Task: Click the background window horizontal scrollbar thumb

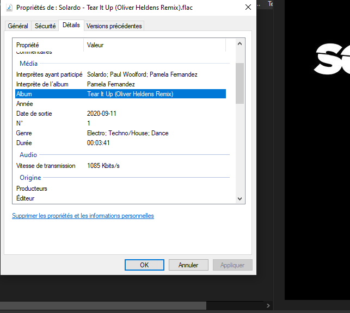Action: coord(103,305)
